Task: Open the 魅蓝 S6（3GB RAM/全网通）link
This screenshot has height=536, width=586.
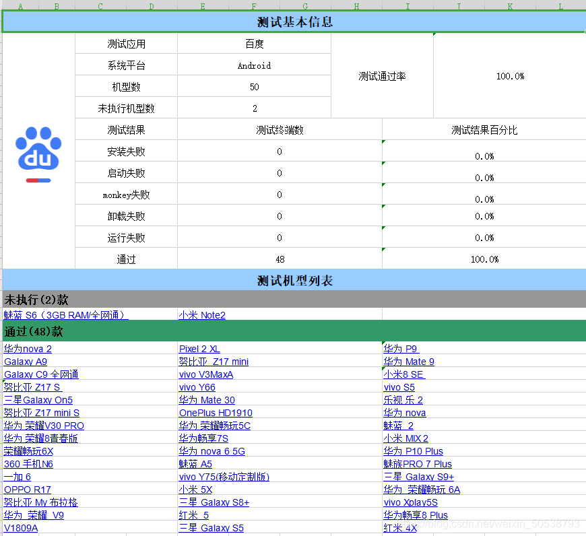Action: [65, 315]
